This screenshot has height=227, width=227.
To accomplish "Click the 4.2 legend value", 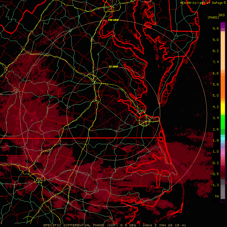I will coord(216,107).
